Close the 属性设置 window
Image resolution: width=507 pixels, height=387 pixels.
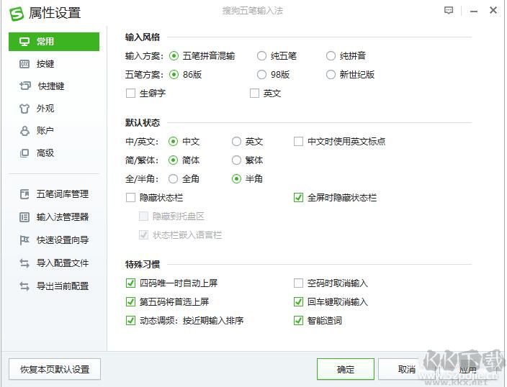pyautogui.click(x=493, y=10)
